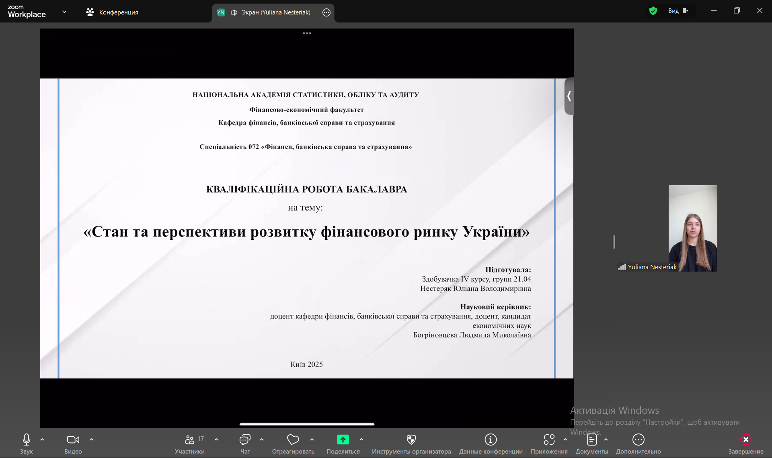Toggle camera with the Видео button
Image resolution: width=772 pixels, height=458 pixels.
tap(73, 440)
